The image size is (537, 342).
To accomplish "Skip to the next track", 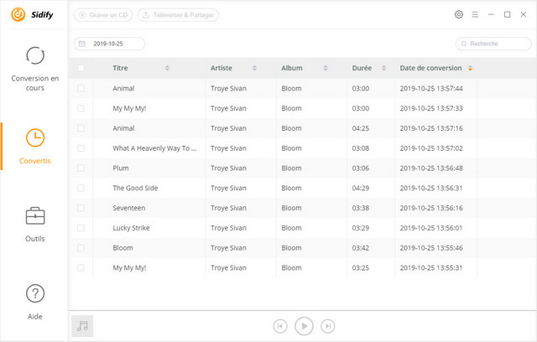I will [x=329, y=326].
